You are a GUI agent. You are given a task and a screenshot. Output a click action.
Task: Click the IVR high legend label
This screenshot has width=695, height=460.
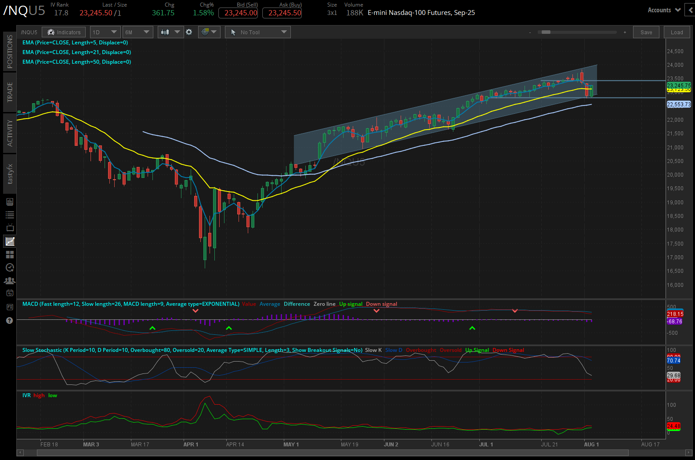(39, 395)
